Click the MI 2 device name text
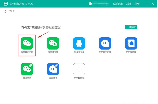Screen dimensions: 158x104 click(12, 11)
